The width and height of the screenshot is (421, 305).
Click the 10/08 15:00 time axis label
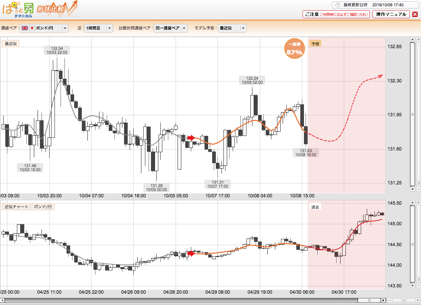[302, 196]
